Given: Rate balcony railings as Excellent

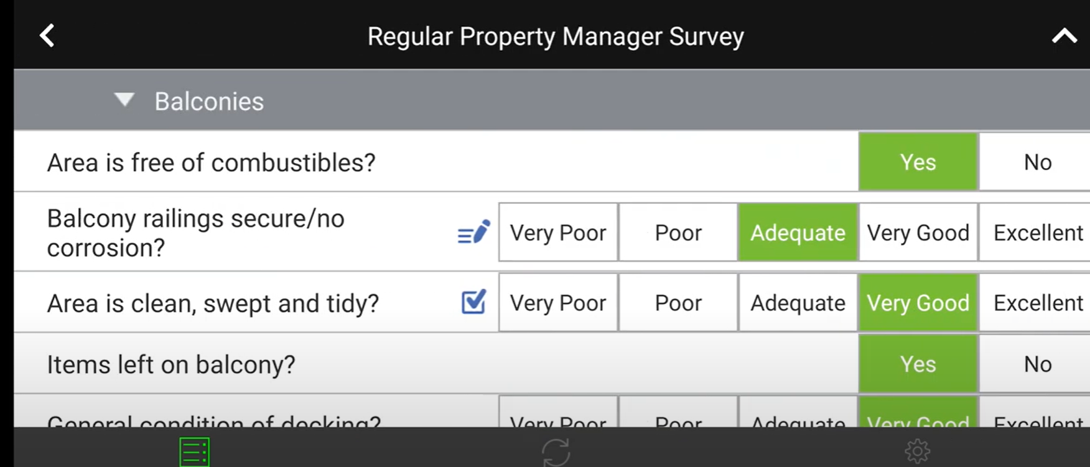Looking at the screenshot, I should (x=1036, y=232).
